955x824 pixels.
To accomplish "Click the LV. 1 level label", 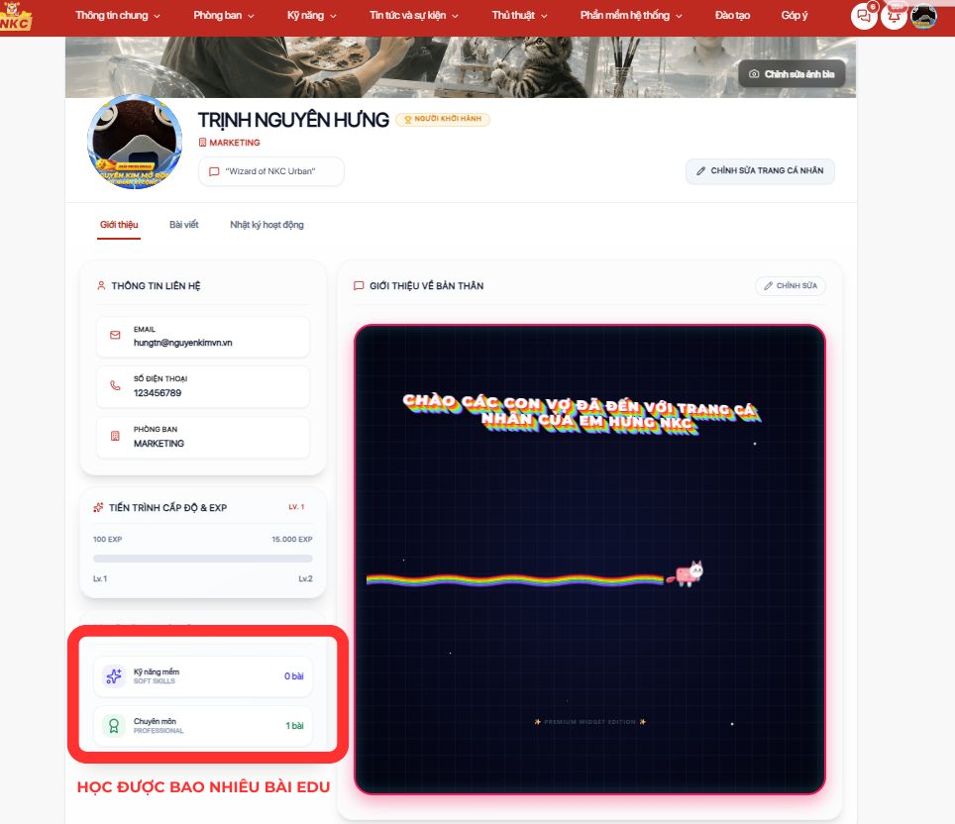I will pyautogui.click(x=296, y=507).
